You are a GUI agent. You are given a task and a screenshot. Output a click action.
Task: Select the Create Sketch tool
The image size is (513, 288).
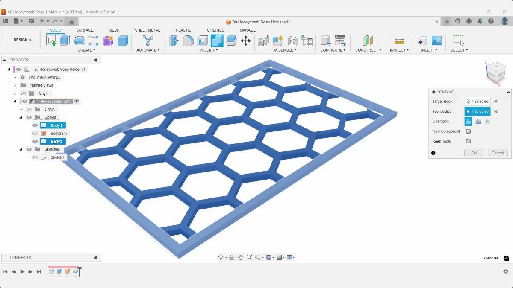click(x=51, y=41)
